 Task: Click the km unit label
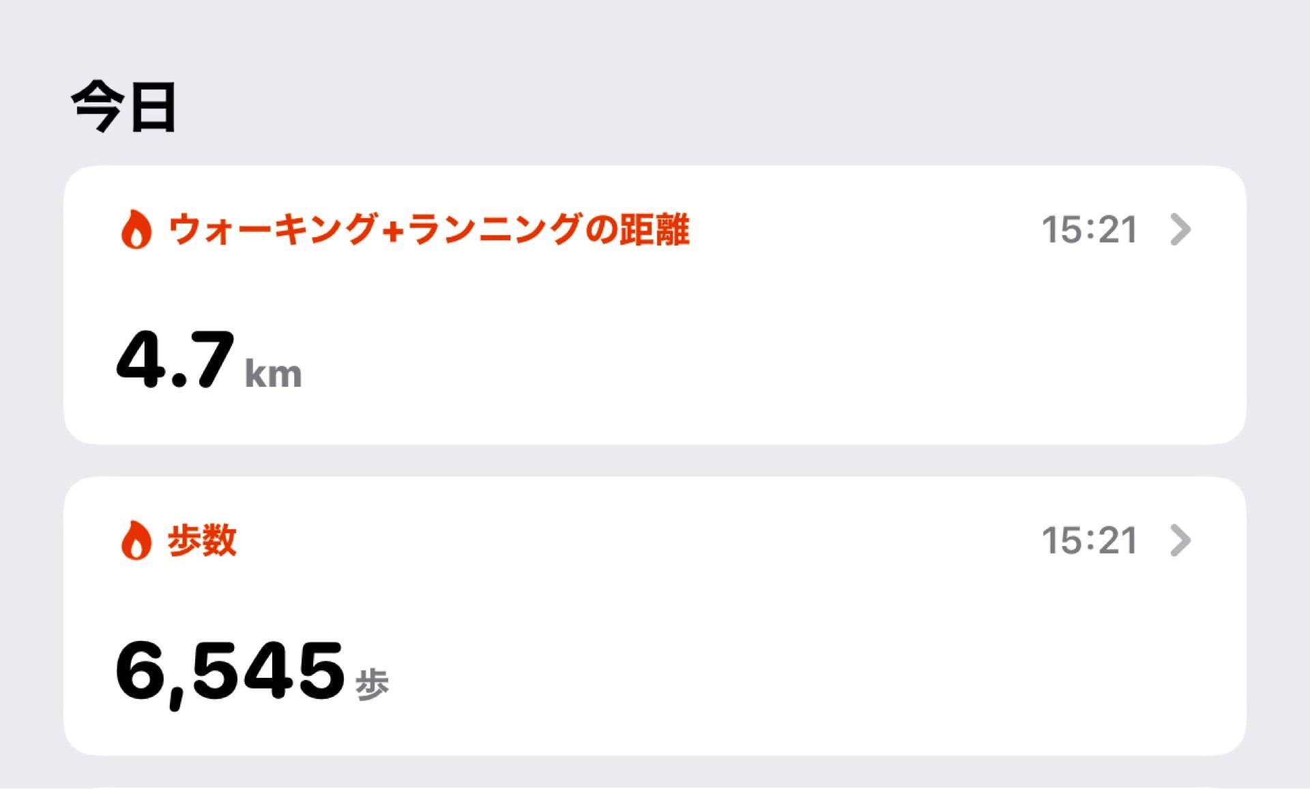[x=273, y=374]
